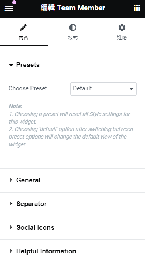Click the Helpful Information section title
This screenshot has height=272, width=145.
(x=46, y=251)
